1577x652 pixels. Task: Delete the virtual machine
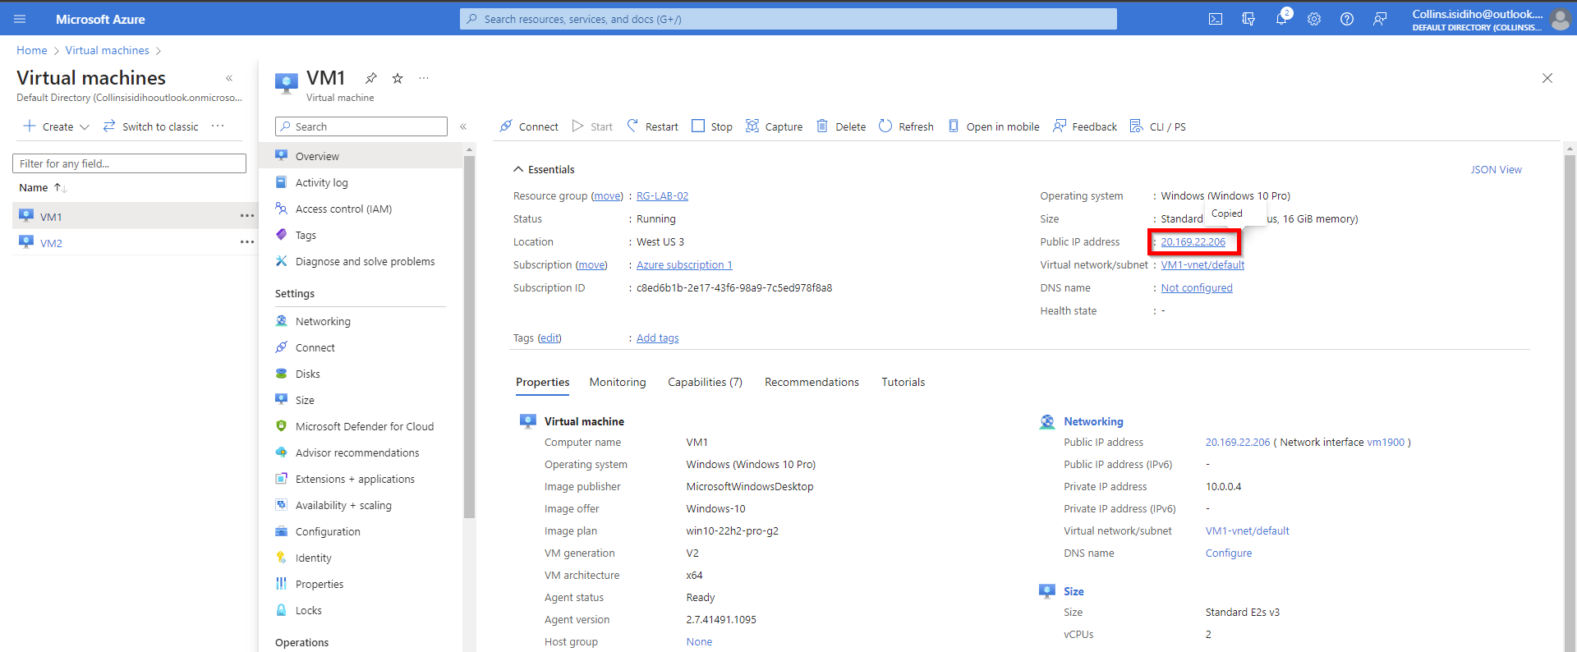click(841, 126)
